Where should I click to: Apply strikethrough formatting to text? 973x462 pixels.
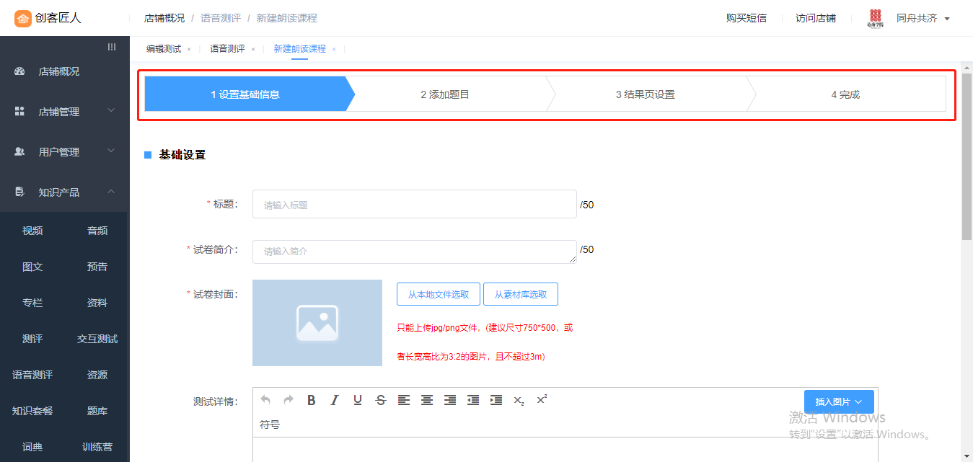pos(381,400)
